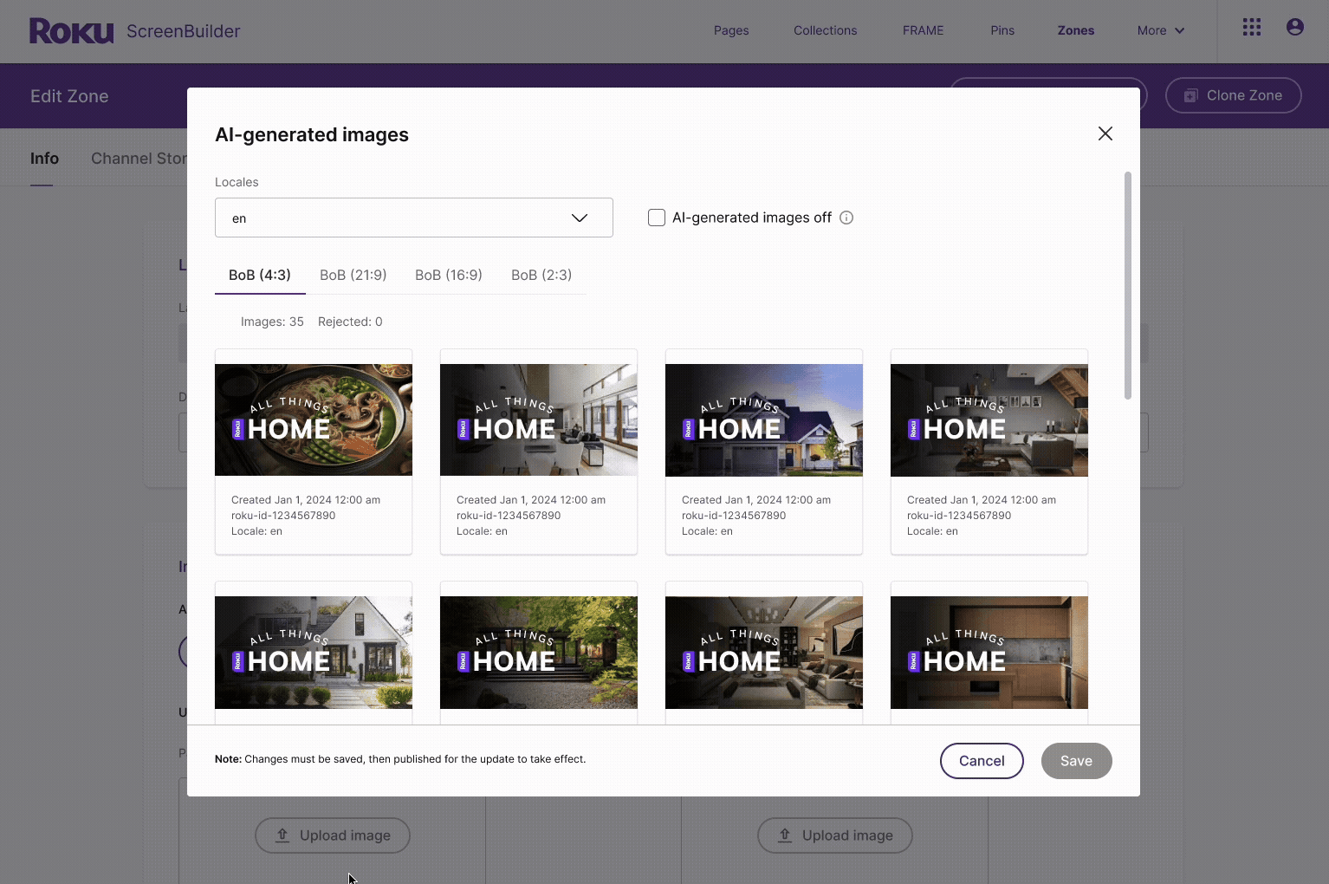Select the wooden kitchen image

click(x=989, y=652)
